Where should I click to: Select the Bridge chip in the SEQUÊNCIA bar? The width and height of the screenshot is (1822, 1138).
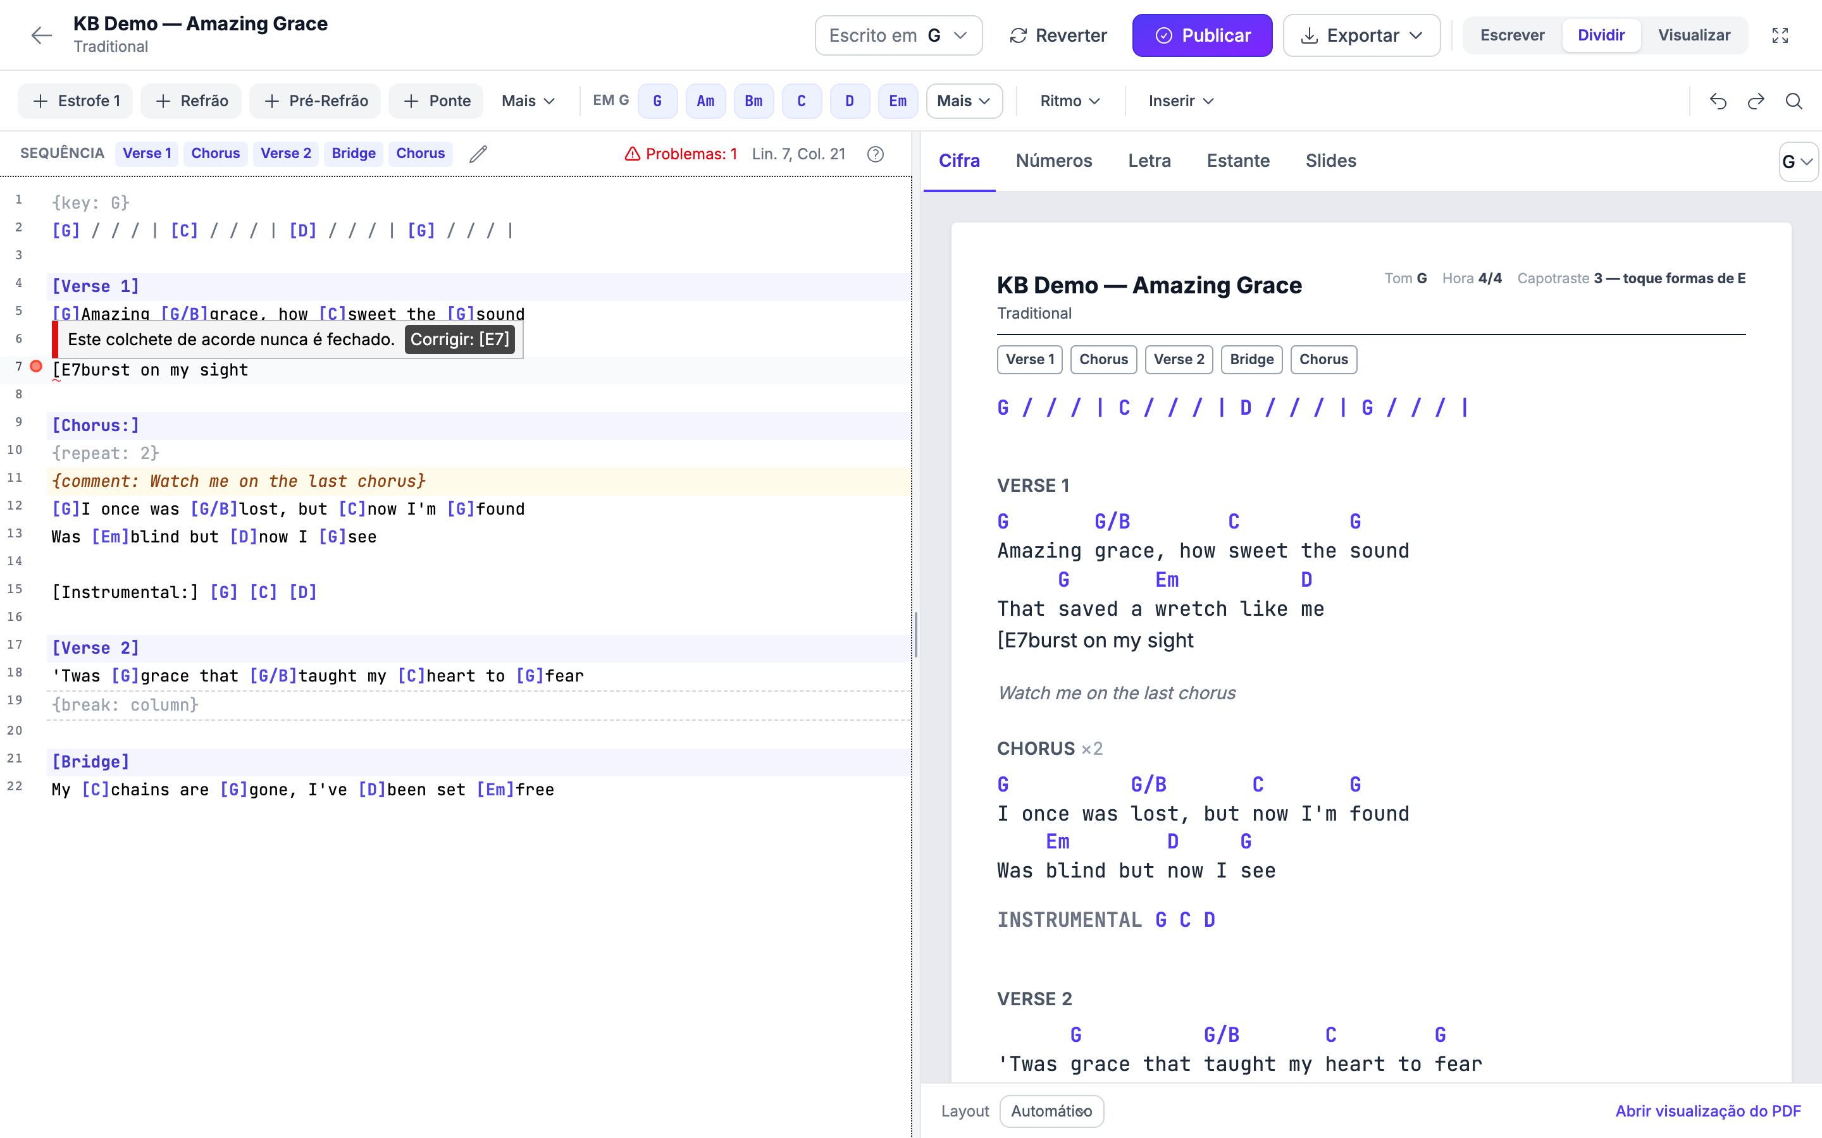[x=353, y=154]
